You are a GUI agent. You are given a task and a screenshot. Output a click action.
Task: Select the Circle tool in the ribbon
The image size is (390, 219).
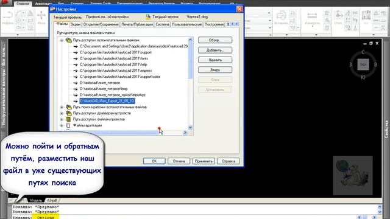(x=18, y=20)
